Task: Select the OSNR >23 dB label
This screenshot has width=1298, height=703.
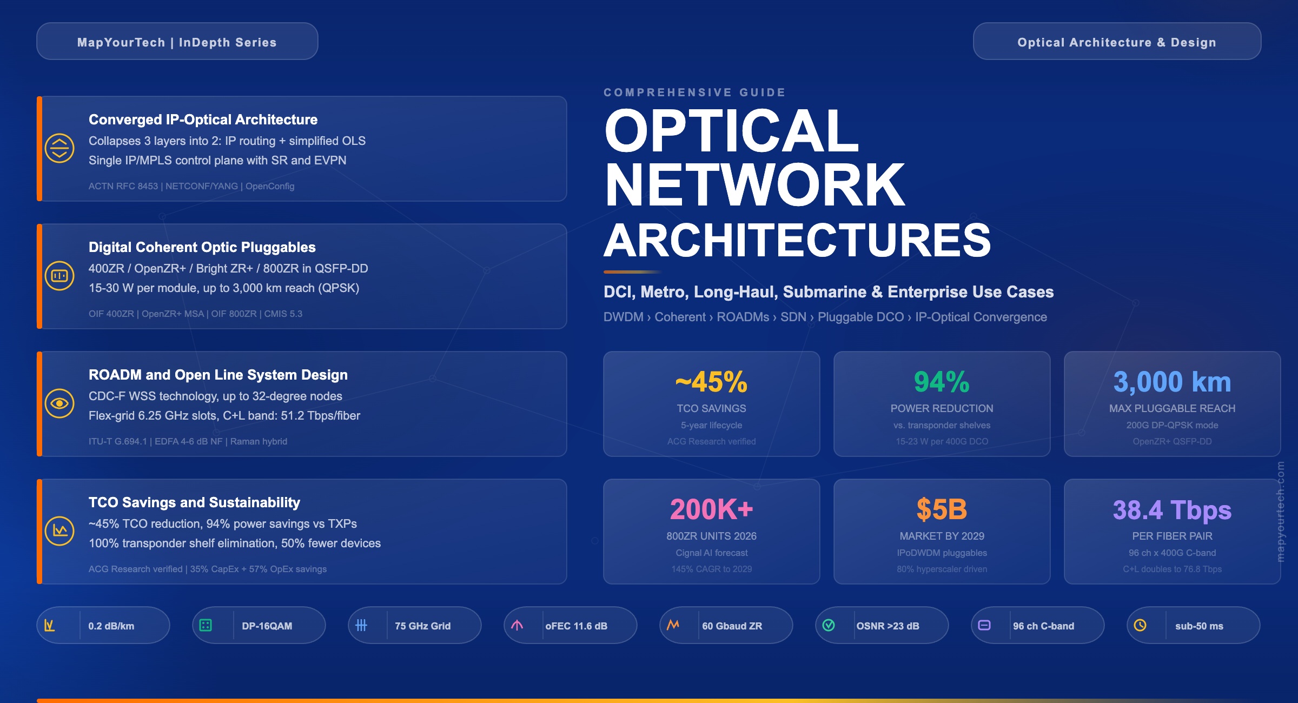Action: tap(888, 626)
